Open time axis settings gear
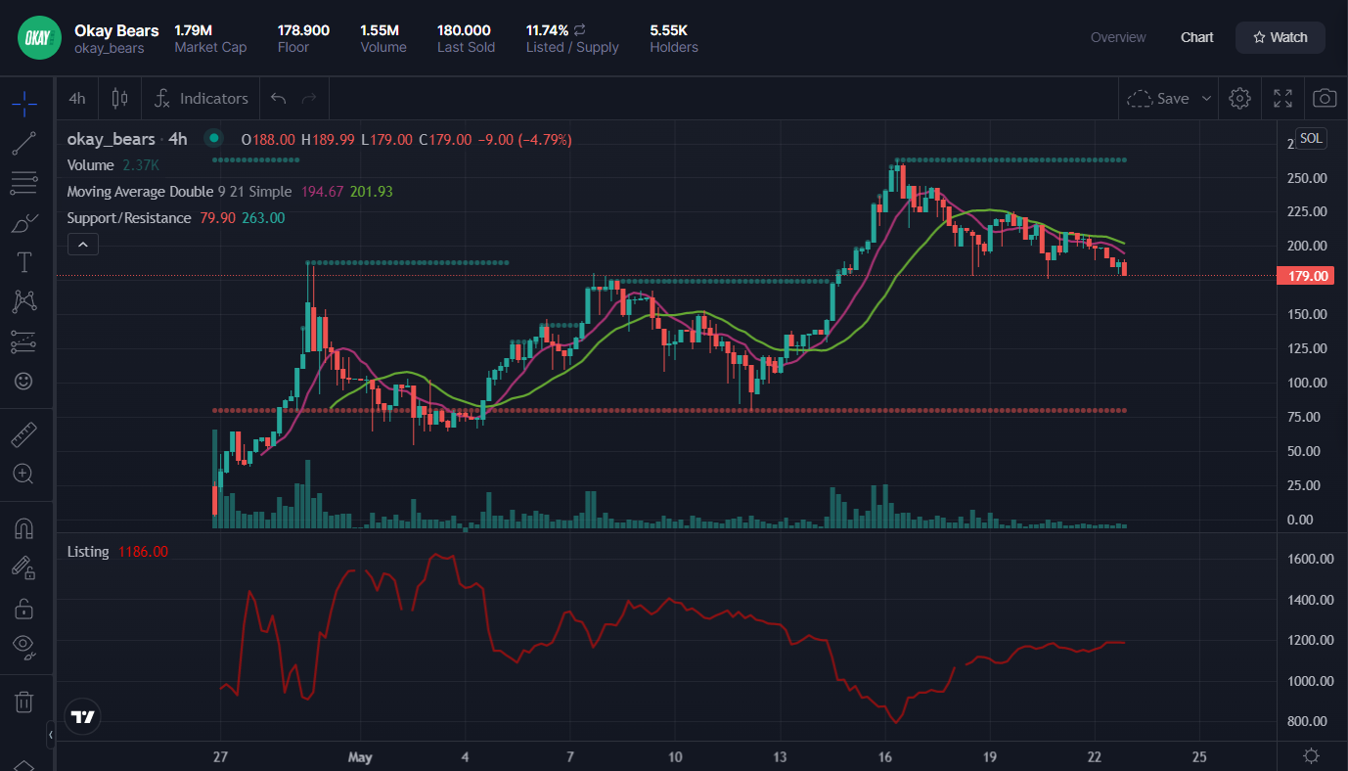The height and width of the screenshot is (771, 1348). [1312, 755]
